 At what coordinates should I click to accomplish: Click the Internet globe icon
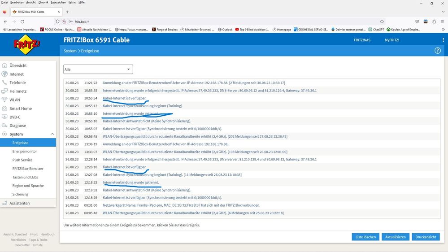pyautogui.click(x=4, y=74)
